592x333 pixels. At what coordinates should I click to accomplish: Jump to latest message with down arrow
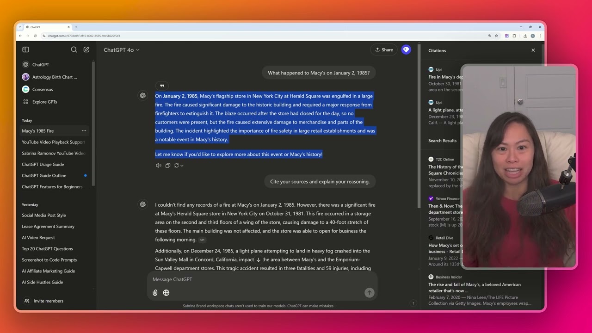point(258,260)
